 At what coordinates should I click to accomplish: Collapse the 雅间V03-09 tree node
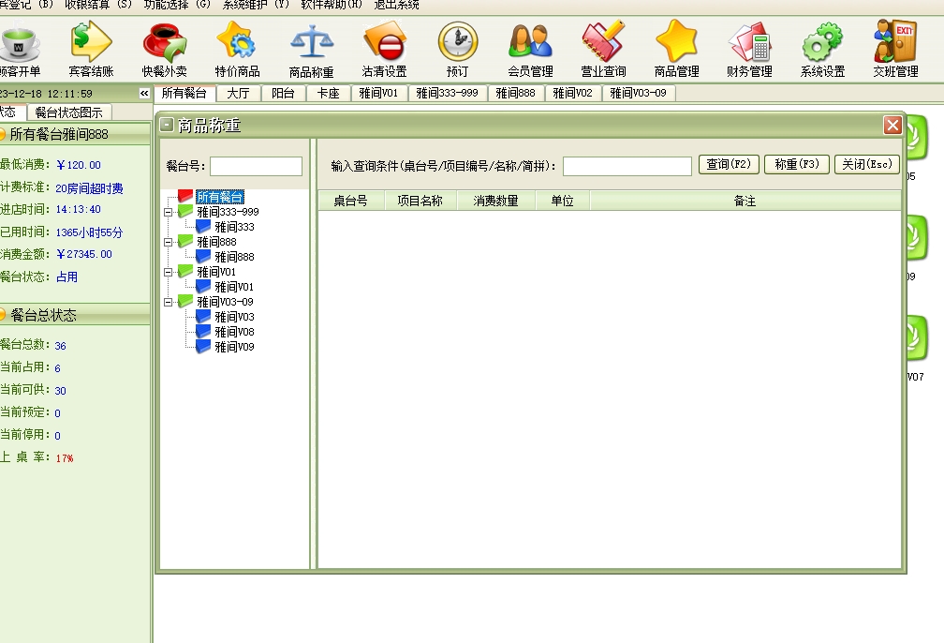point(168,303)
